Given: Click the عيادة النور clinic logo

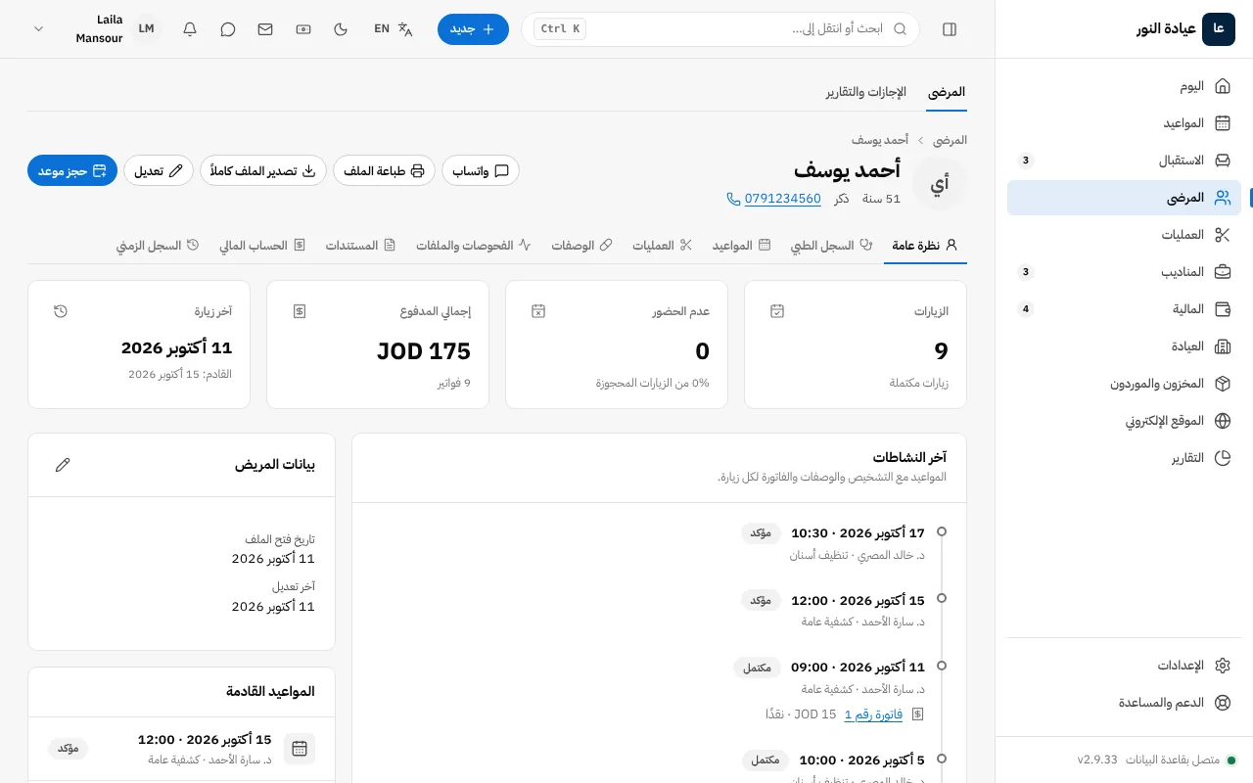Looking at the screenshot, I should coord(1219,29).
